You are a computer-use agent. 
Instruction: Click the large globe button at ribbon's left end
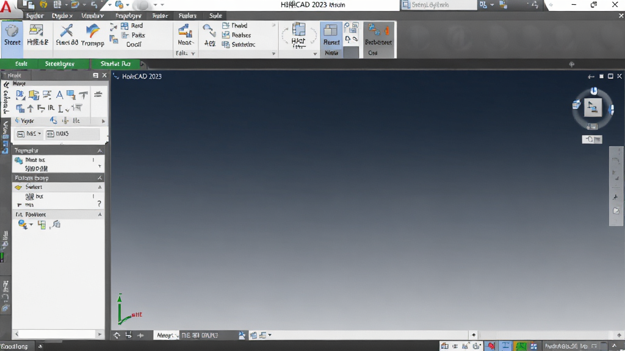click(12, 35)
